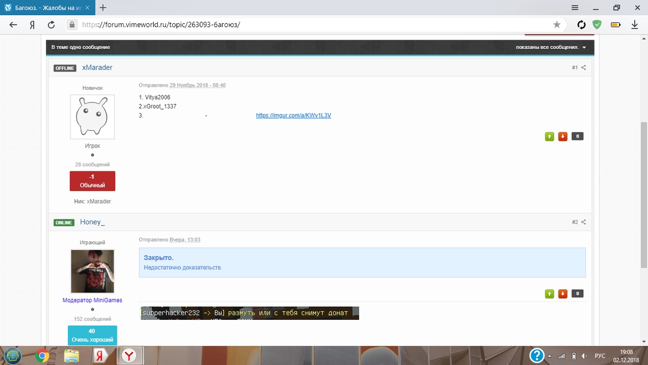Go back with the browser back arrow
Screen dimensions: 648x365
(13, 24)
